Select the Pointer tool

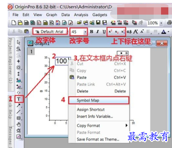[x=19, y=42]
